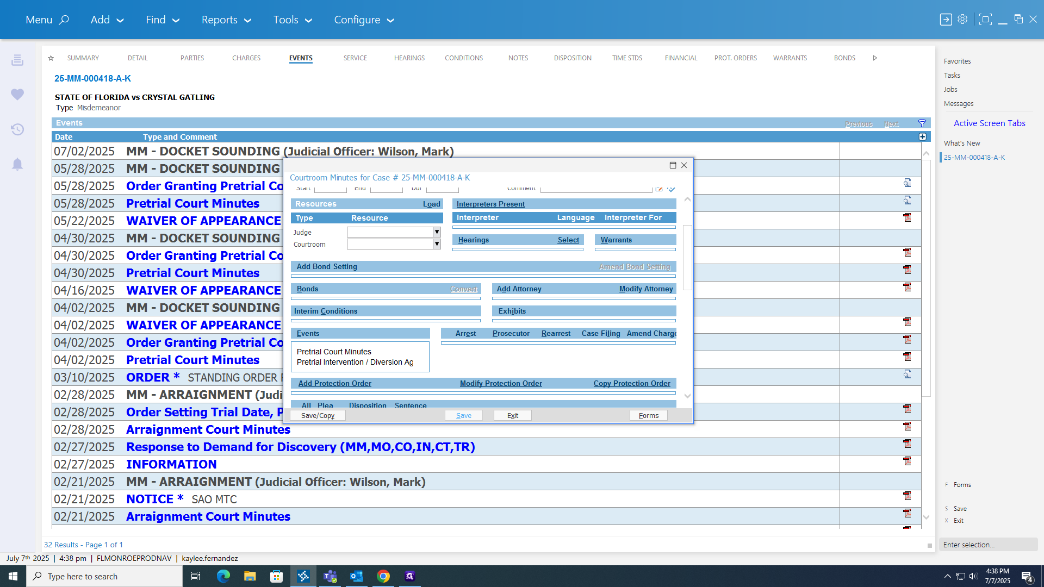Click the exit/sign-out arrow icon in top bar

[946, 20]
